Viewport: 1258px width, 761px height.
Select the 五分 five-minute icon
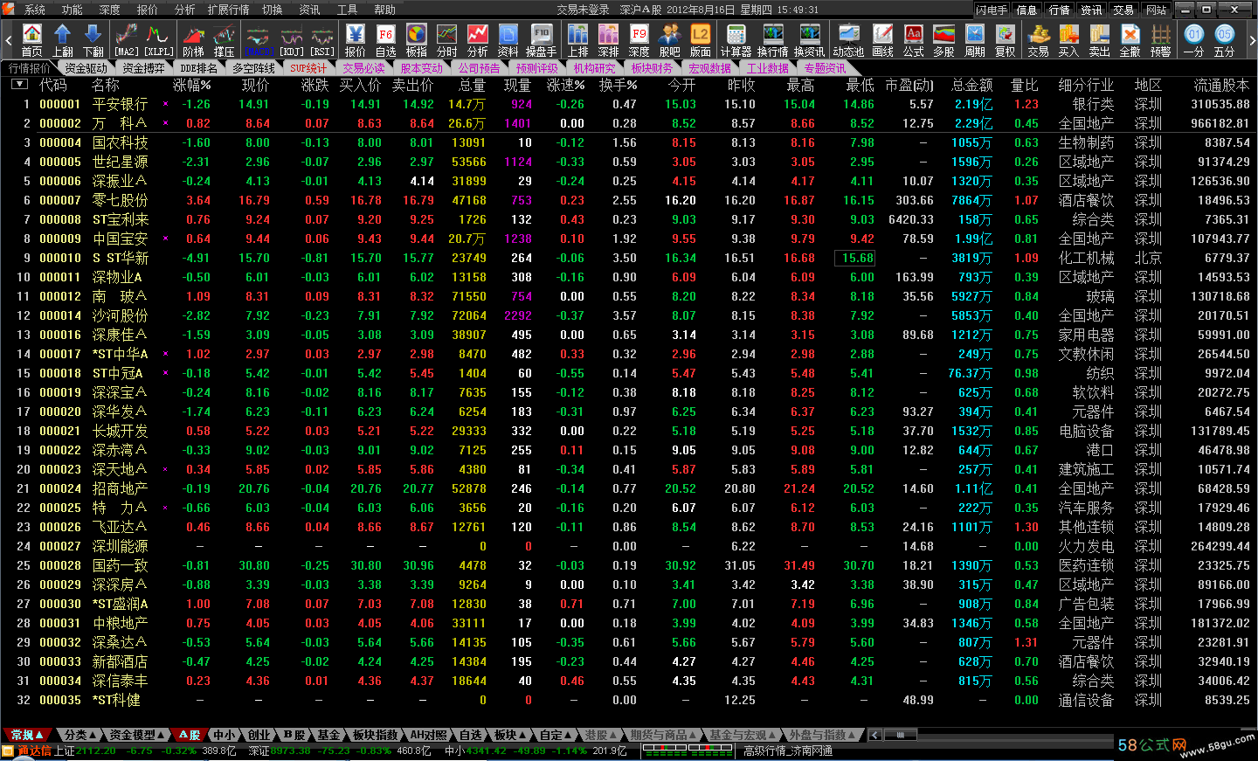point(1225,40)
